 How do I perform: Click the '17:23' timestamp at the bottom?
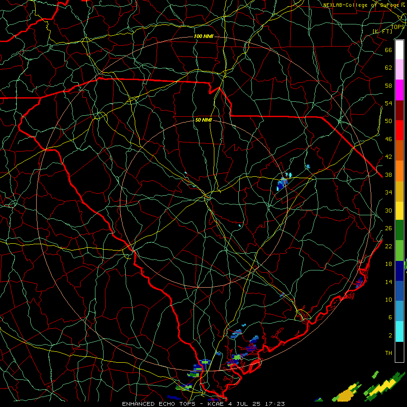tap(274, 404)
